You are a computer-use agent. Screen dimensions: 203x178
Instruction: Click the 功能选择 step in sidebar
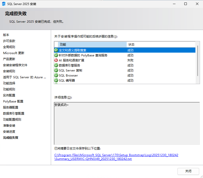9,83
